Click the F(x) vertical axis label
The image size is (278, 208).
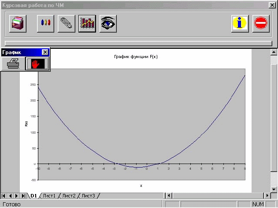[x=26, y=124]
